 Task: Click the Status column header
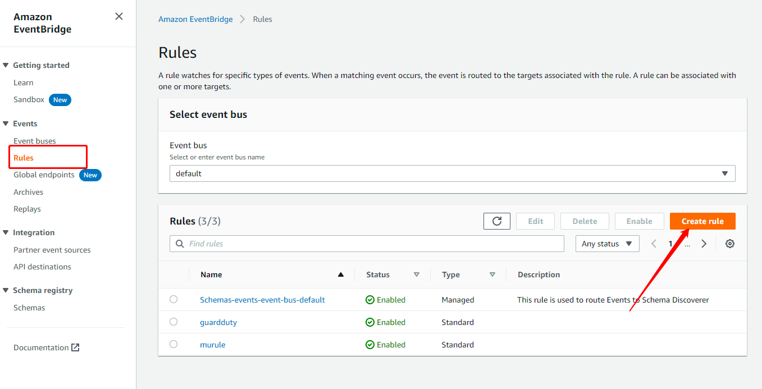[378, 274]
